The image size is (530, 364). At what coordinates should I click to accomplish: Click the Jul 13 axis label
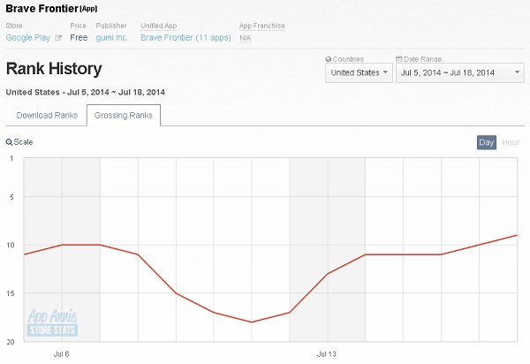[x=327, y=354]
